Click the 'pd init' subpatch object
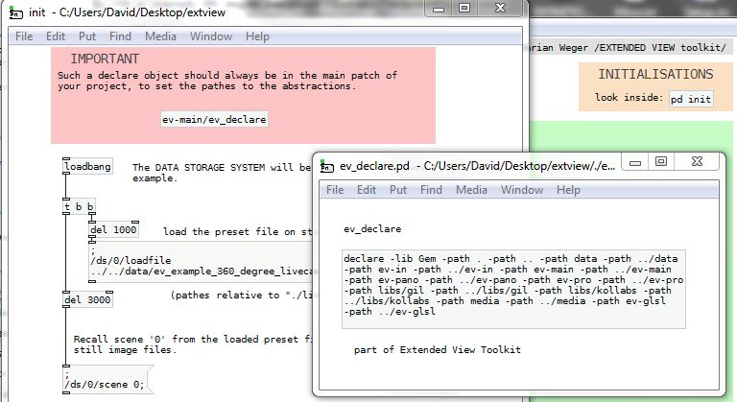The image size is (737, 402). pos(690,99)
